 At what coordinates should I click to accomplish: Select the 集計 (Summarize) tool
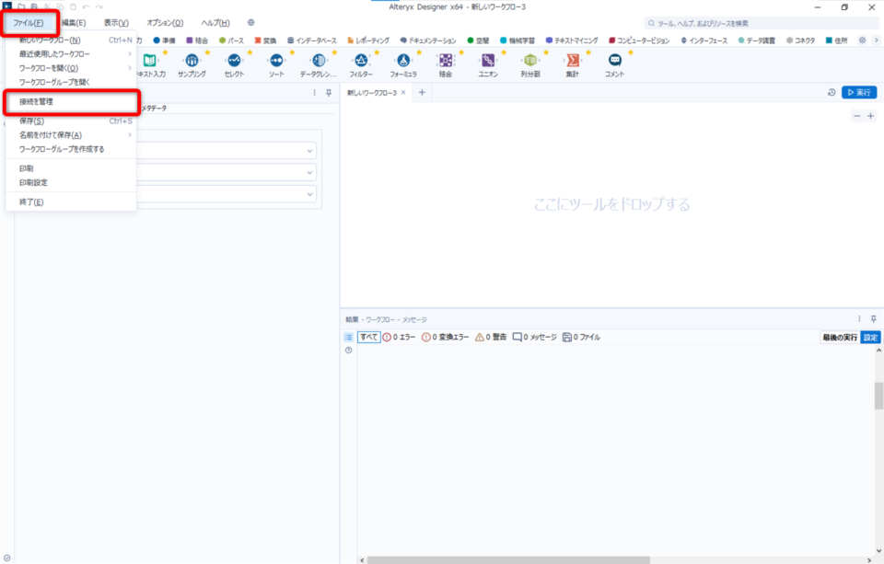(572, 60)
